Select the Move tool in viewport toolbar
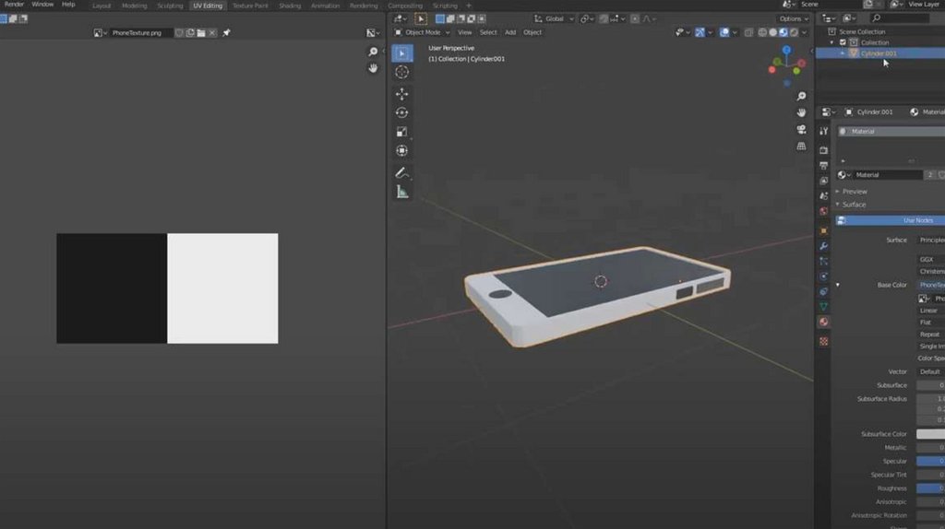 pyautogui.click(x=402, y=94)
